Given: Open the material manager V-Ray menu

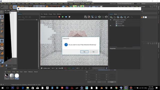Looking at the screenshot, I should (x=13, y=72).
